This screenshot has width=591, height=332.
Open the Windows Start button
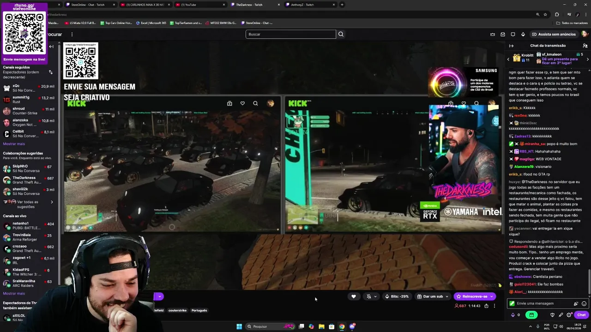(x=239, y=326)
